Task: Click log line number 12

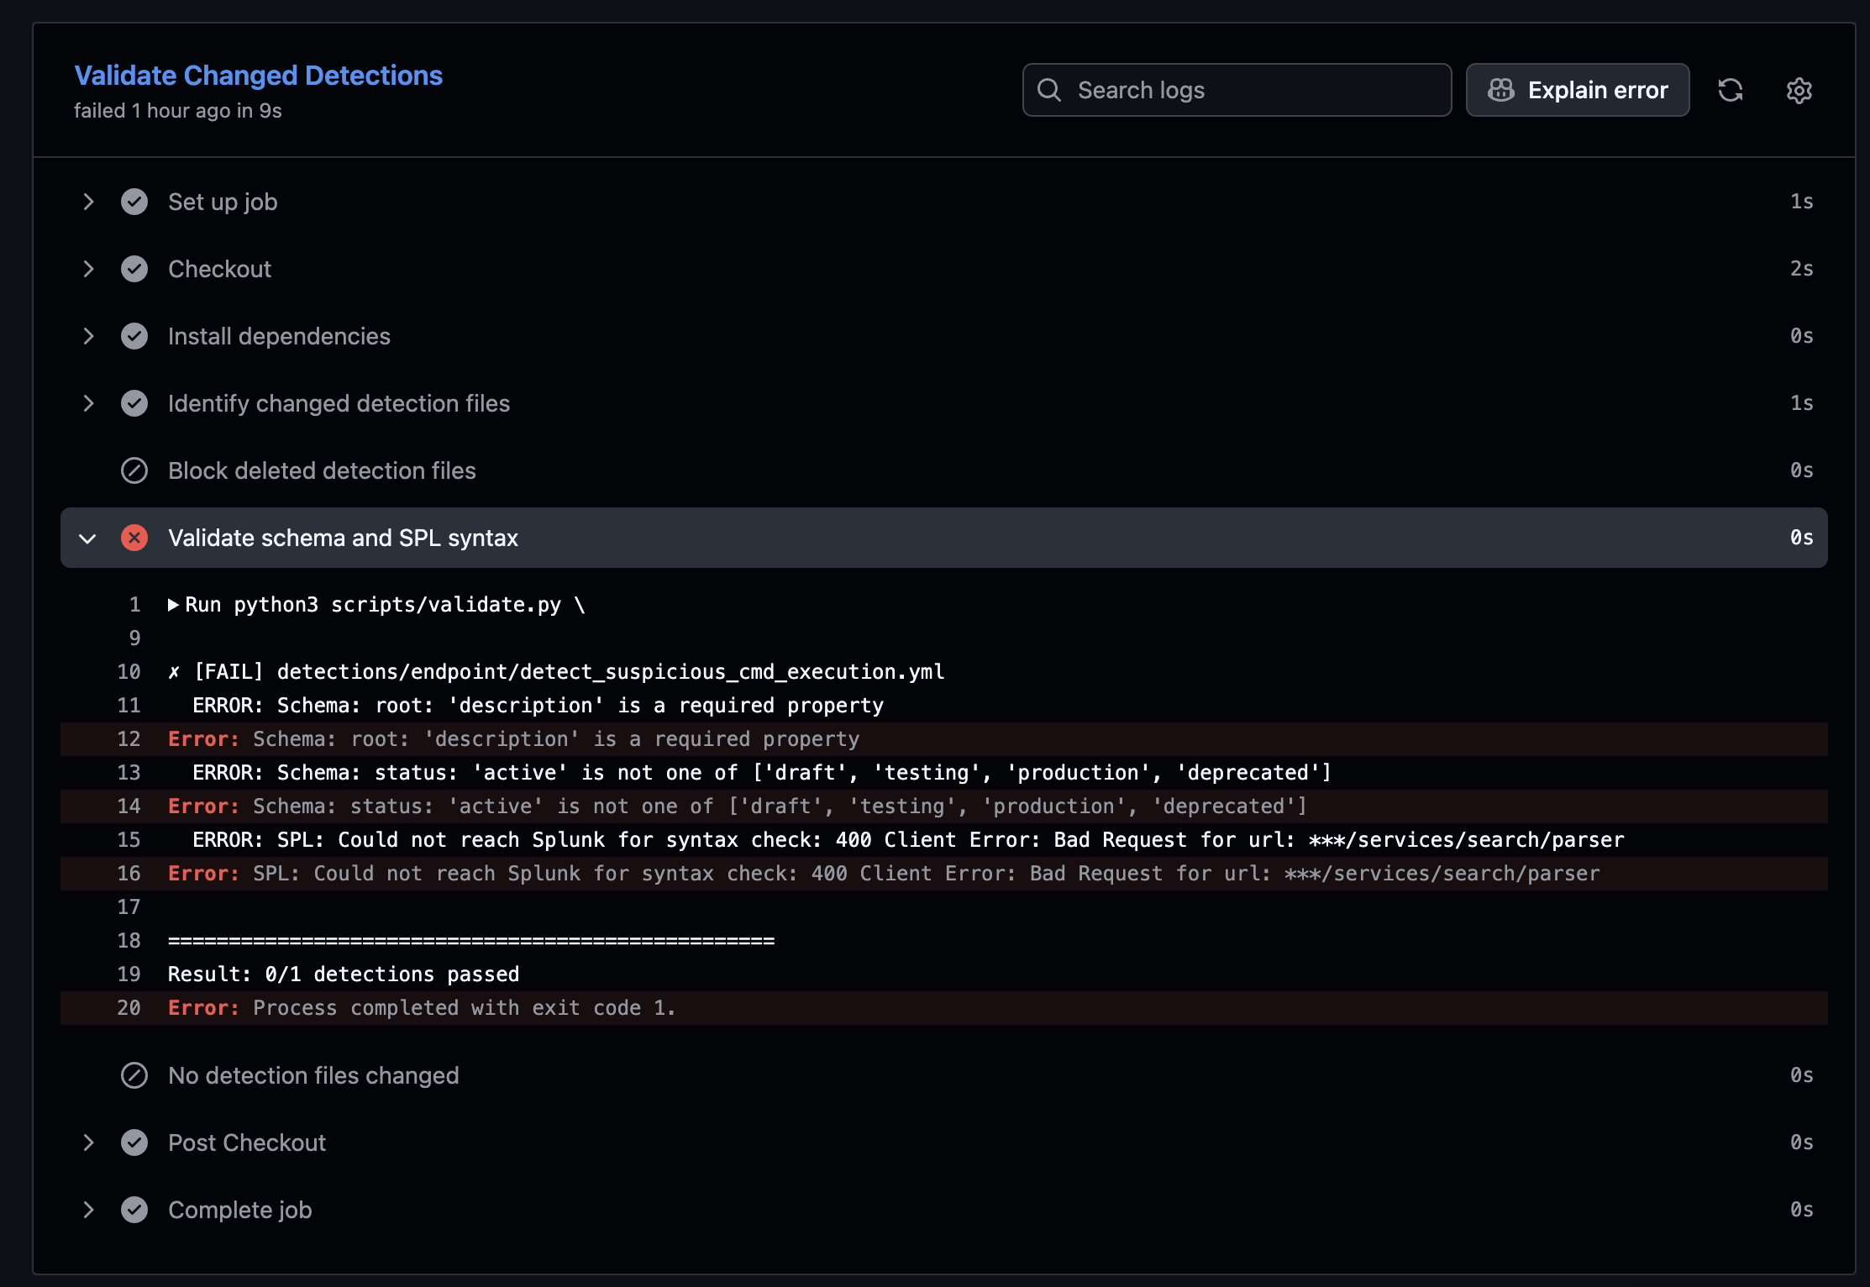Action: 129,739
